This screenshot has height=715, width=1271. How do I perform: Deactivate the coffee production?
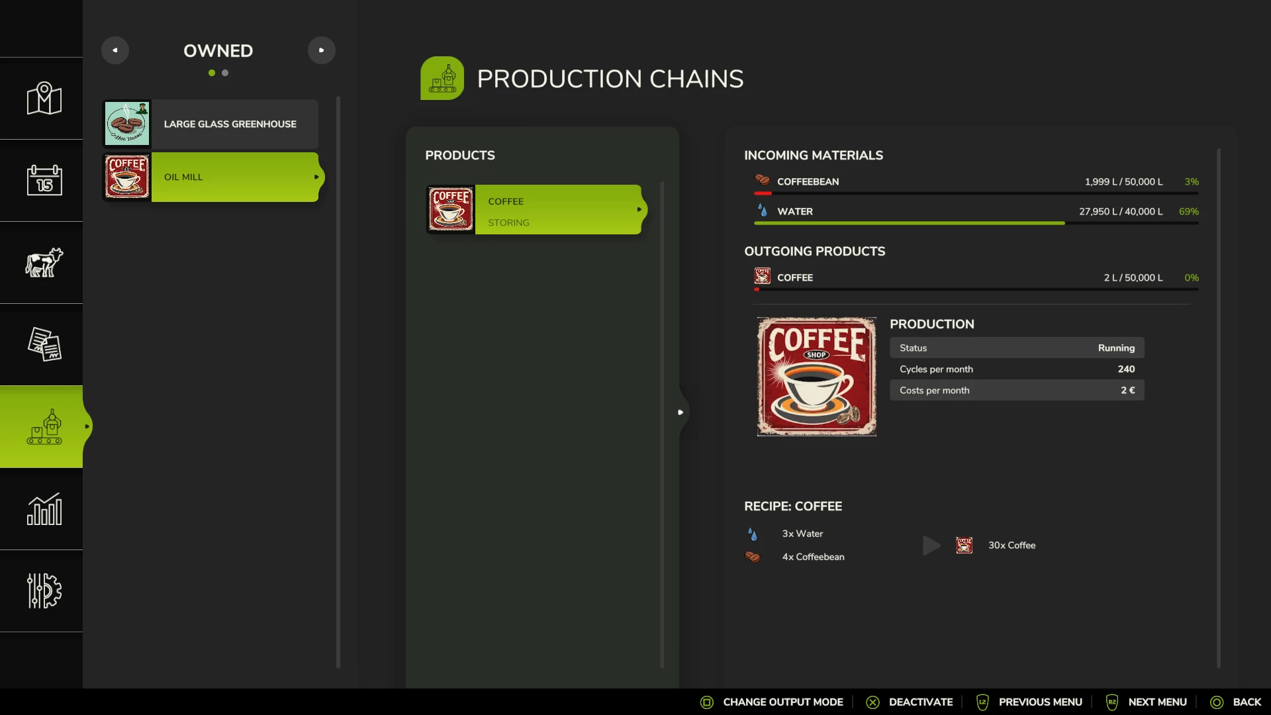[910, 702]
